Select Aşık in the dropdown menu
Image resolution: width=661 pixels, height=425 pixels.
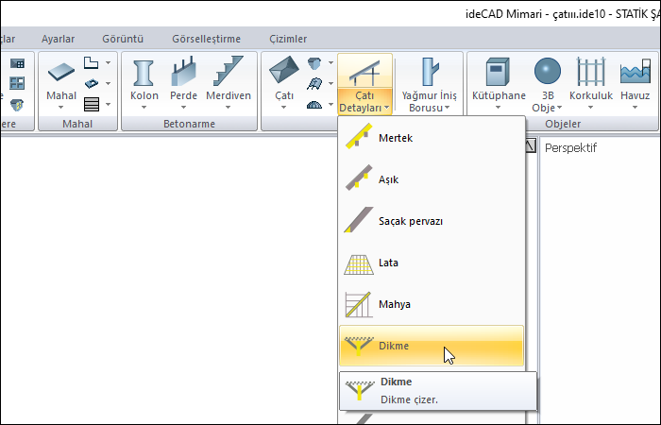[x=432, y=179]
